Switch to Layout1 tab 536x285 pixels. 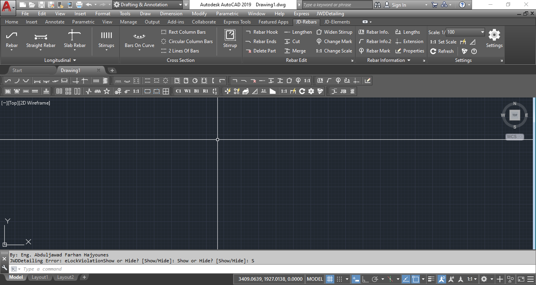[40, 277]
